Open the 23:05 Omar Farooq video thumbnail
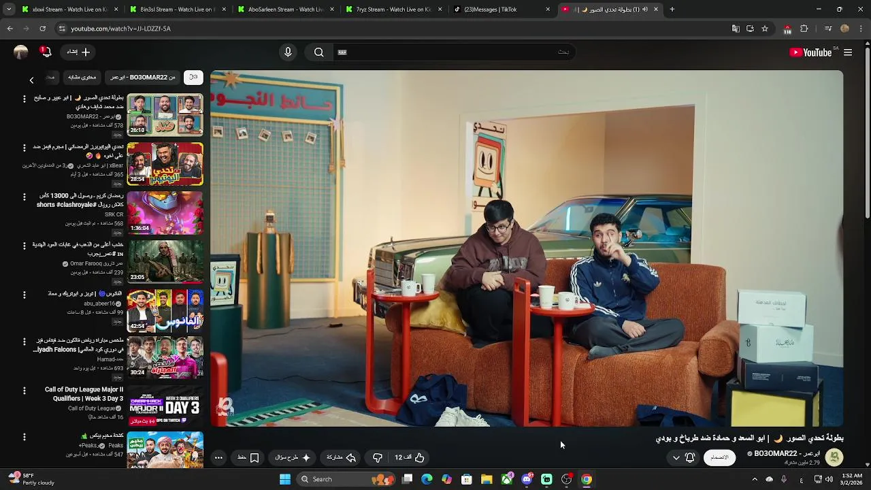 [x=165, y=262]
